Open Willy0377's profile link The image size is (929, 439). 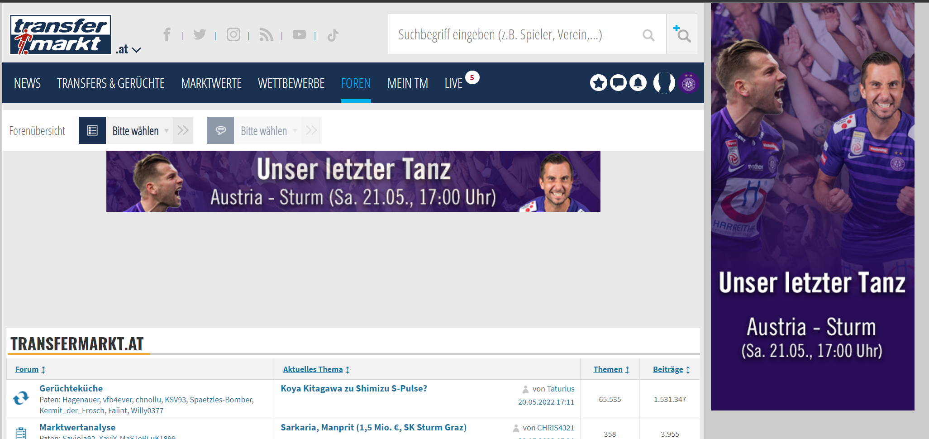pyautogui.click(x=147, y=410)
